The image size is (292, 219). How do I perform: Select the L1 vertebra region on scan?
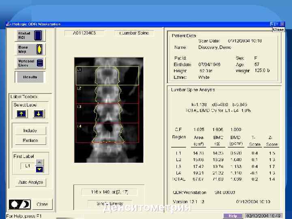107,76
